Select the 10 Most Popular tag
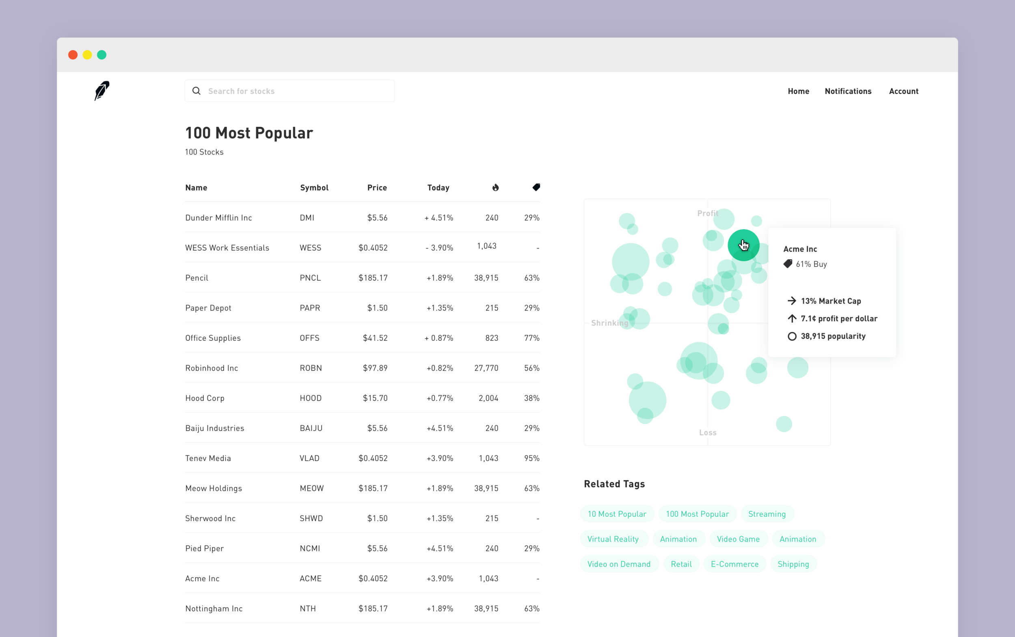1015x637 pixels. pos(617,514)
